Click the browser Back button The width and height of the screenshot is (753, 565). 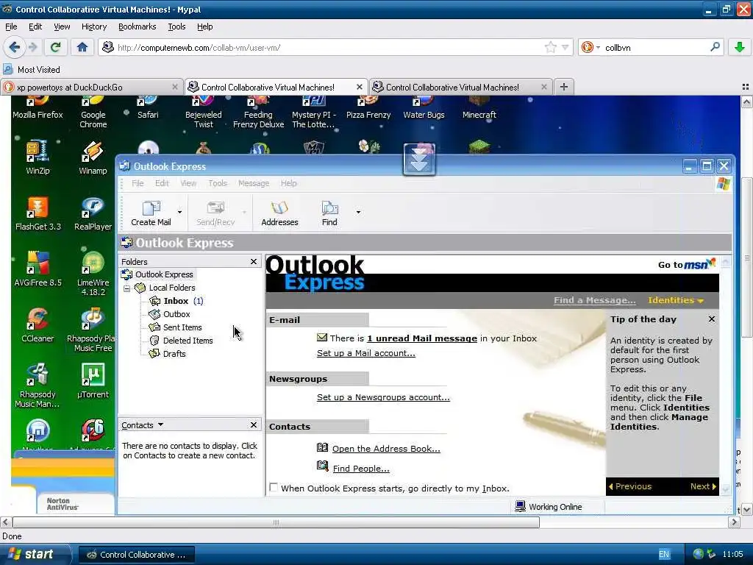(15, 47)
